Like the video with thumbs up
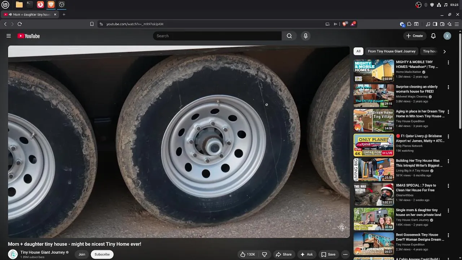The width and height of the screenshot is (462, 260). click(248, 254)
